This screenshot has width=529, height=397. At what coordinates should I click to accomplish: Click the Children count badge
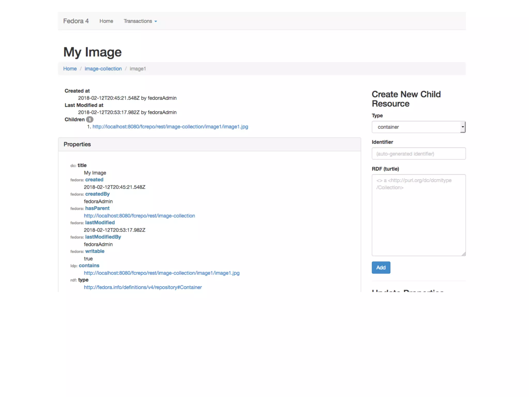click(90, 120)
